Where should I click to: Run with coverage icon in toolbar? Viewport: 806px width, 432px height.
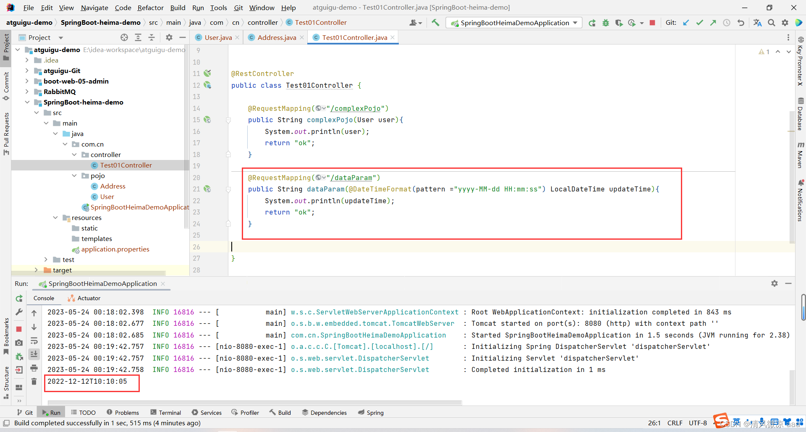(619, 23)
